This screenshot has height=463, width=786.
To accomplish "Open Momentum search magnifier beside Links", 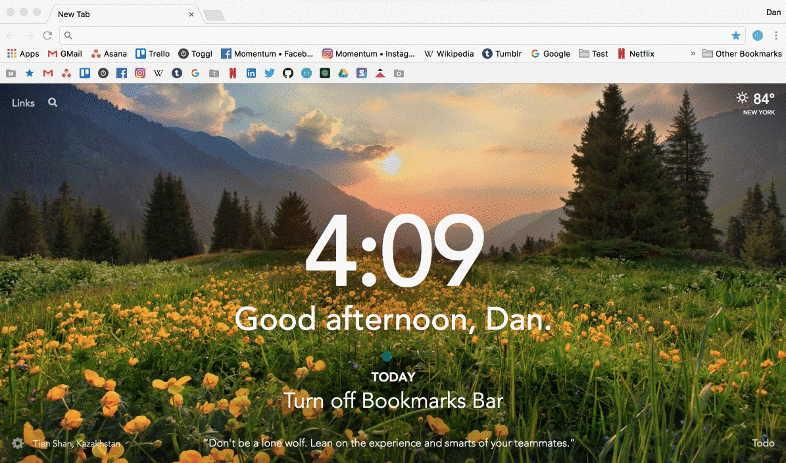I will tap(53, 103).
